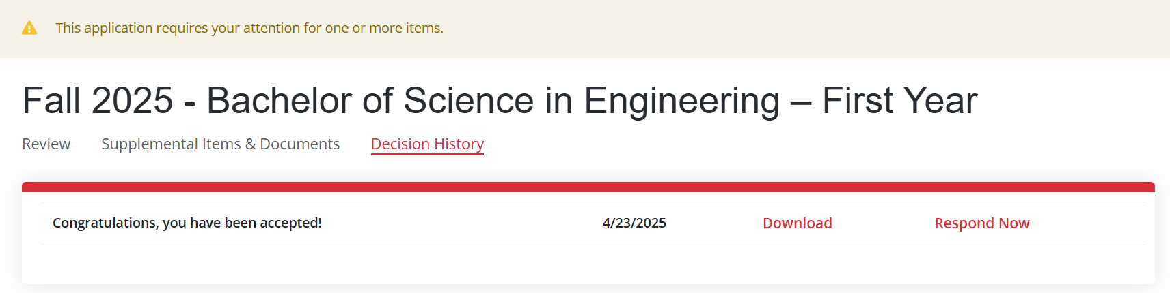
Task: Click the red bar atop decision card
Action: point(588,187)
